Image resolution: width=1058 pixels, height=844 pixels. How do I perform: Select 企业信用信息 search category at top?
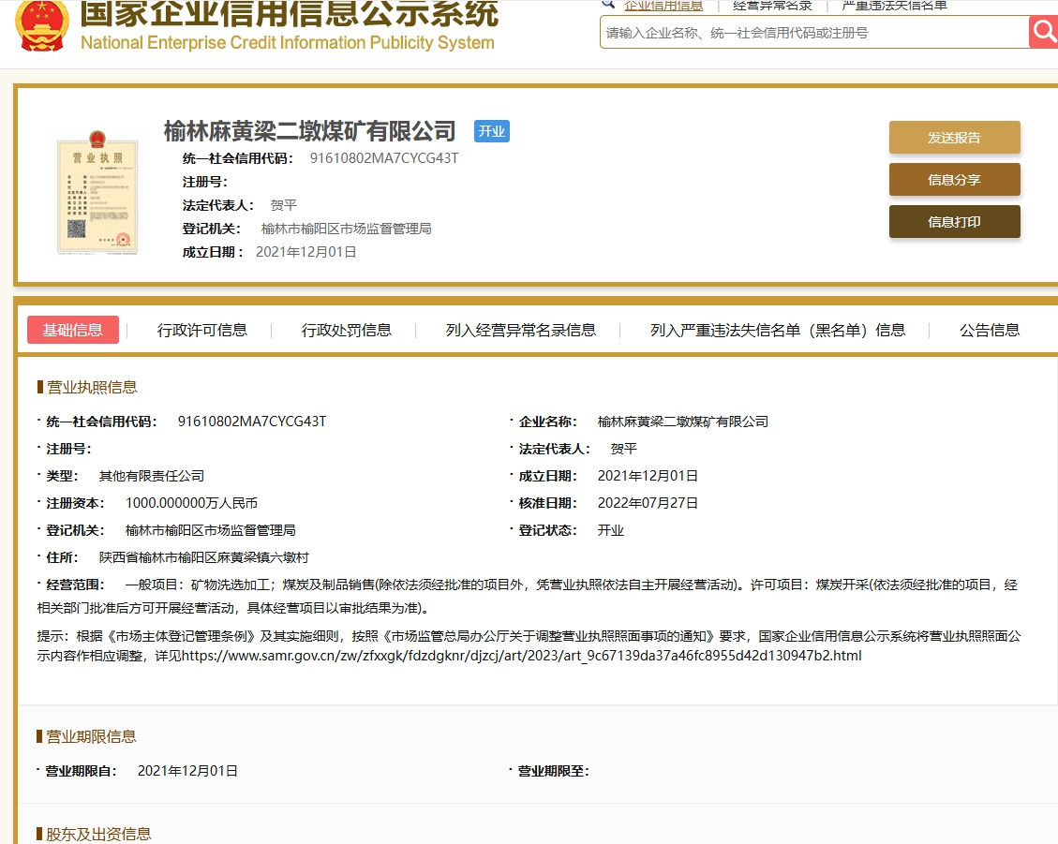click(x=663, y=5)
